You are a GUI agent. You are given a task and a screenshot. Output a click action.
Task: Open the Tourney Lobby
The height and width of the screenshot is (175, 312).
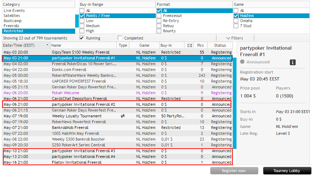pyautogui.click(x=287, y=171)
